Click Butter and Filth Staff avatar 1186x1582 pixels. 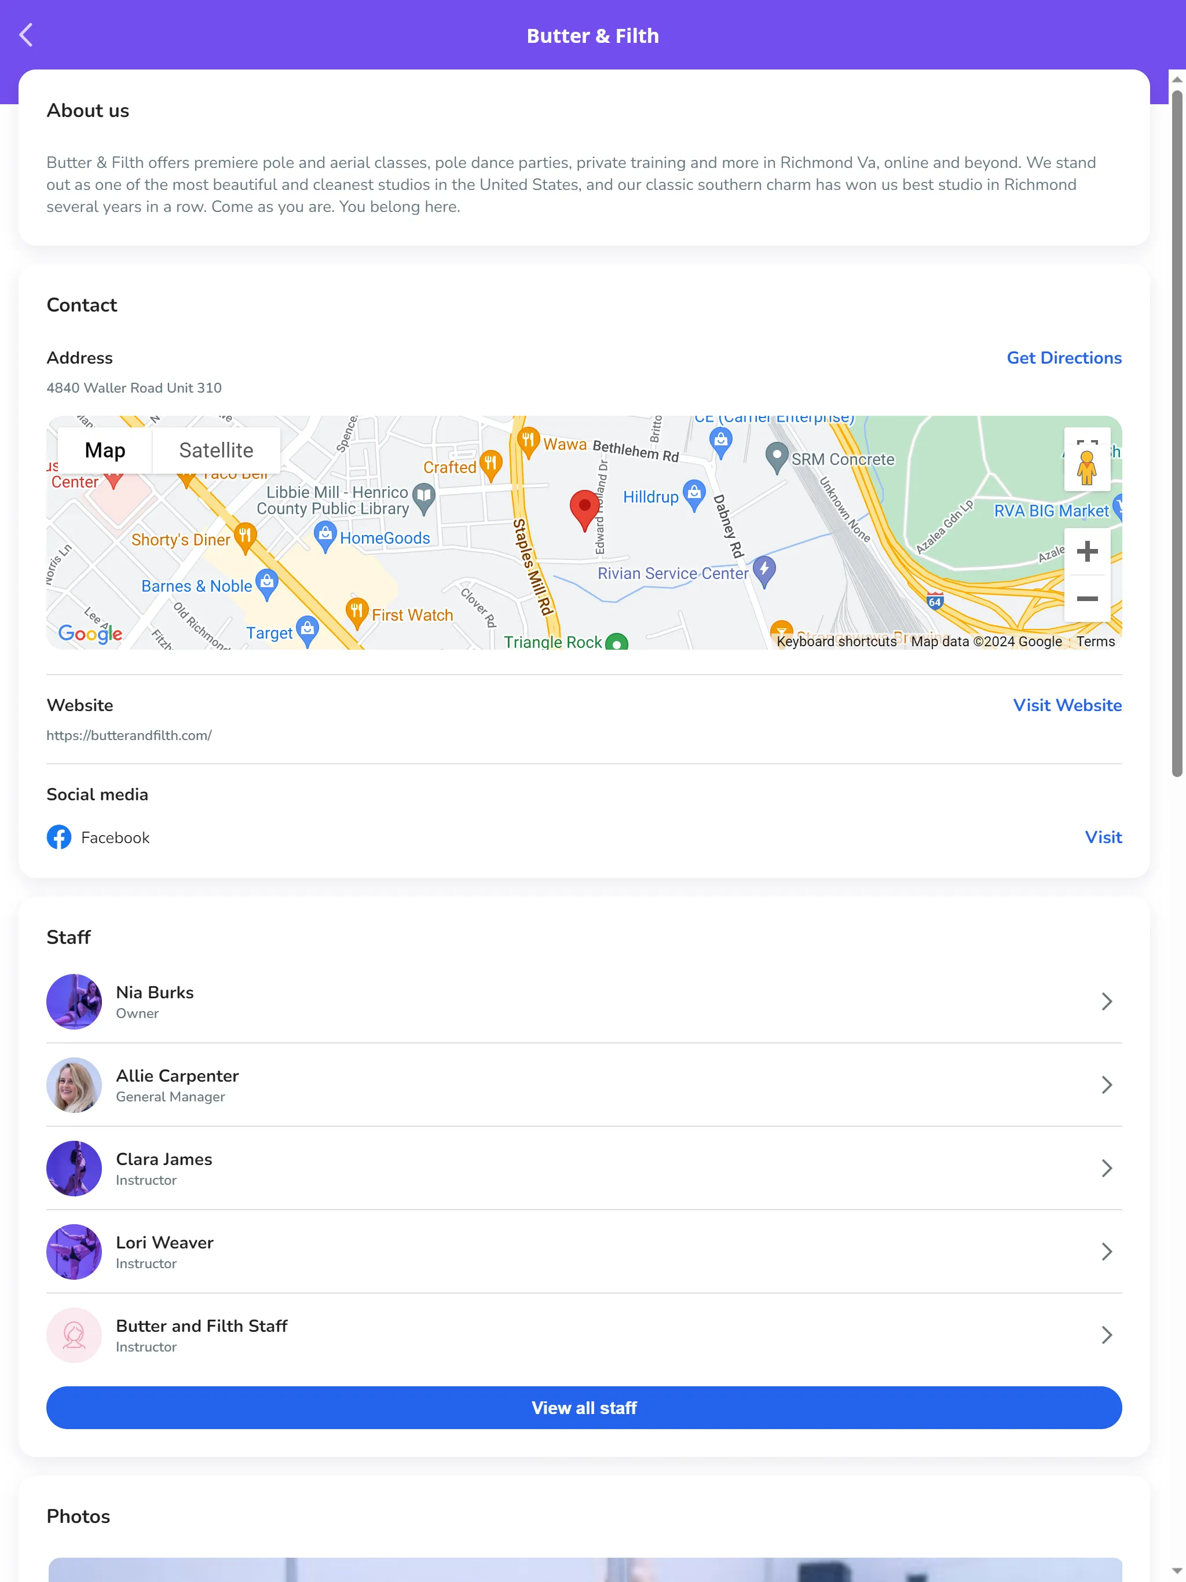click(74, 1335)
